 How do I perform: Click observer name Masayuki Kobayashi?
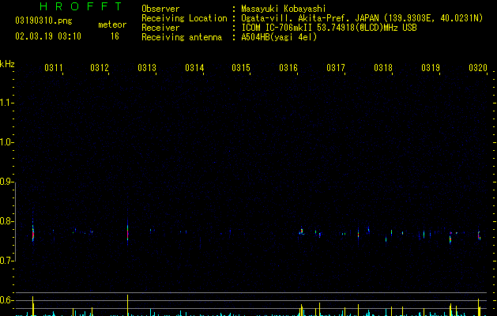tap(284, 9)
